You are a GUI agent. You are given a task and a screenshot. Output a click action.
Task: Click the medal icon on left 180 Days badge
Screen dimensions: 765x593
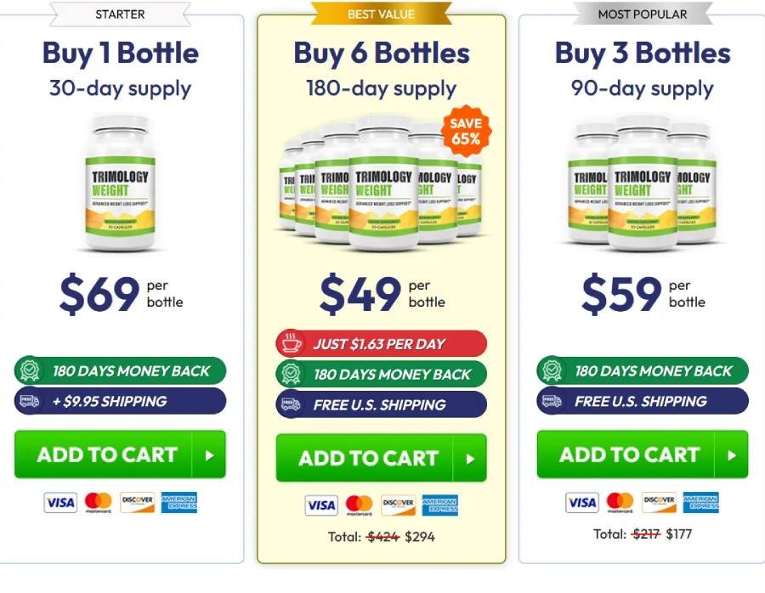tap(28, 371)
